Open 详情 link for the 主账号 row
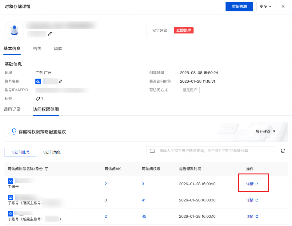 click(x=252, y=184)
